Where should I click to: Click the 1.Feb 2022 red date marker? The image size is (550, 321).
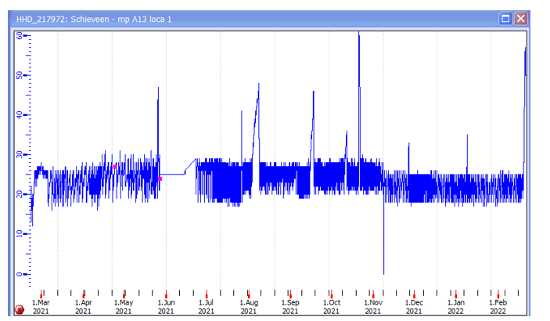[x=498, y=294]
